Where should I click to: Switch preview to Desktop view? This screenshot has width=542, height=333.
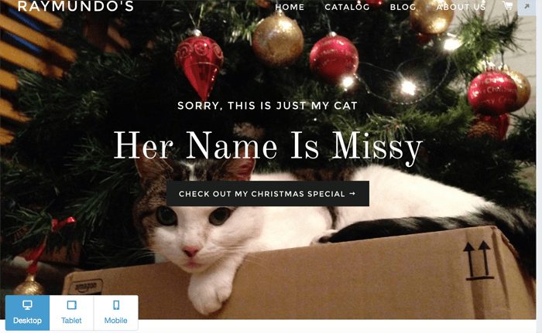(x=27, y=313)
